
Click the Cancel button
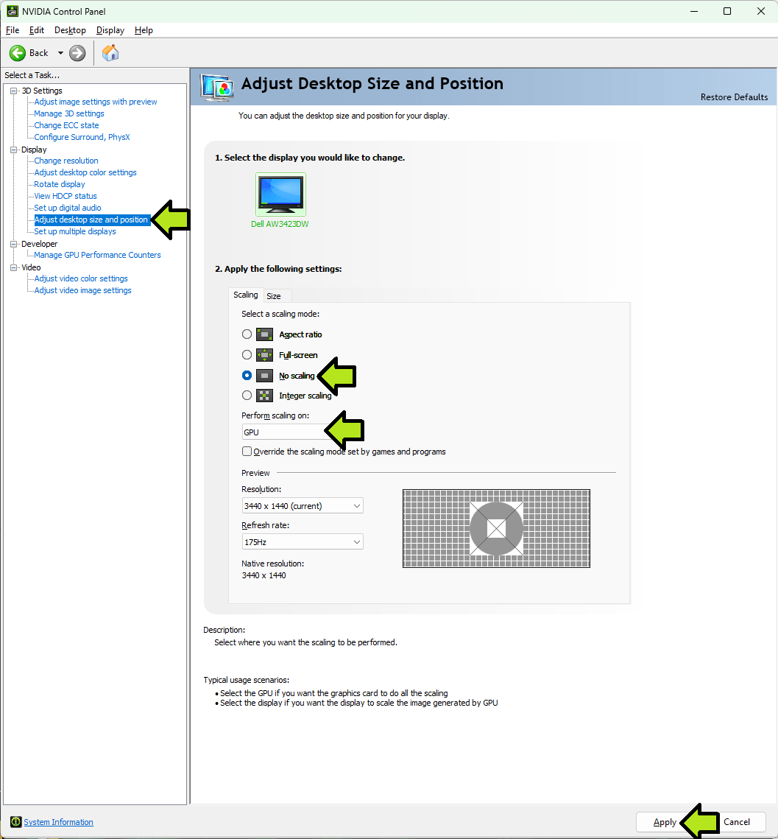(737, 822)
